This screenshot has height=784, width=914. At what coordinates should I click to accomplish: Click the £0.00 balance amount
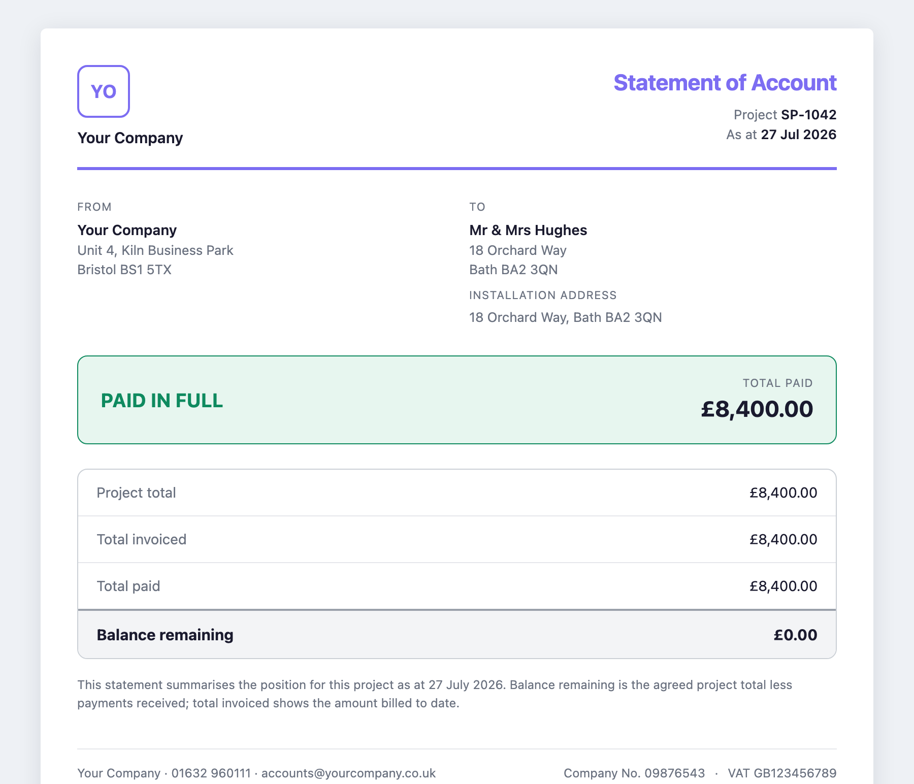coord(796,635)
